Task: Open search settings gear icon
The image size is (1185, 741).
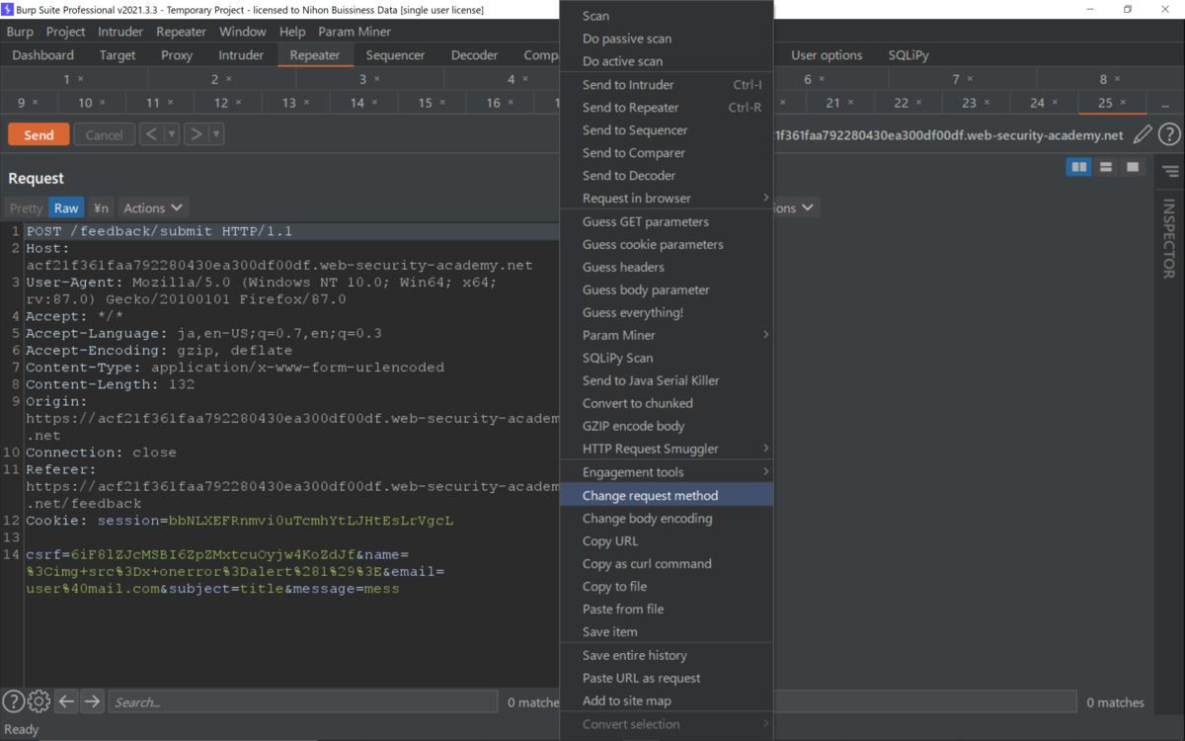Action: click(39, 701)
